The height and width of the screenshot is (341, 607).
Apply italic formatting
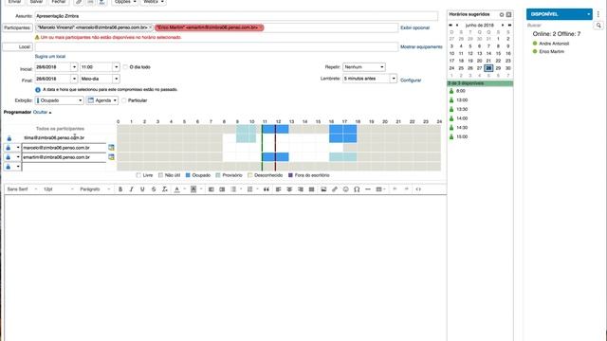(x=131, y=189)
